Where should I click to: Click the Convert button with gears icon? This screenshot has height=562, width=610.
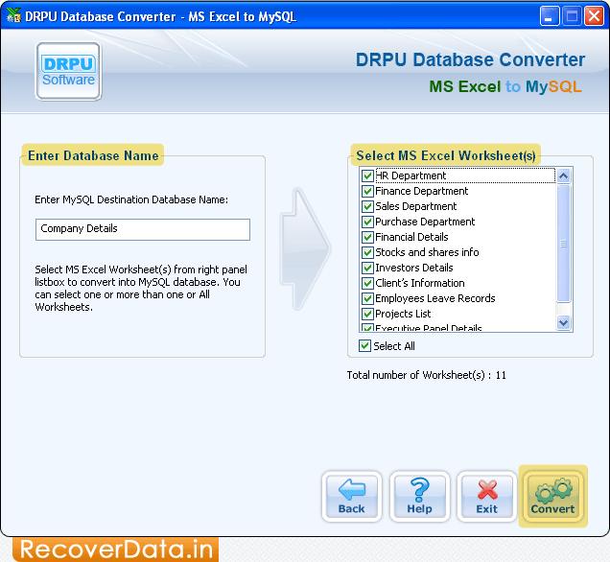point(552,496)
